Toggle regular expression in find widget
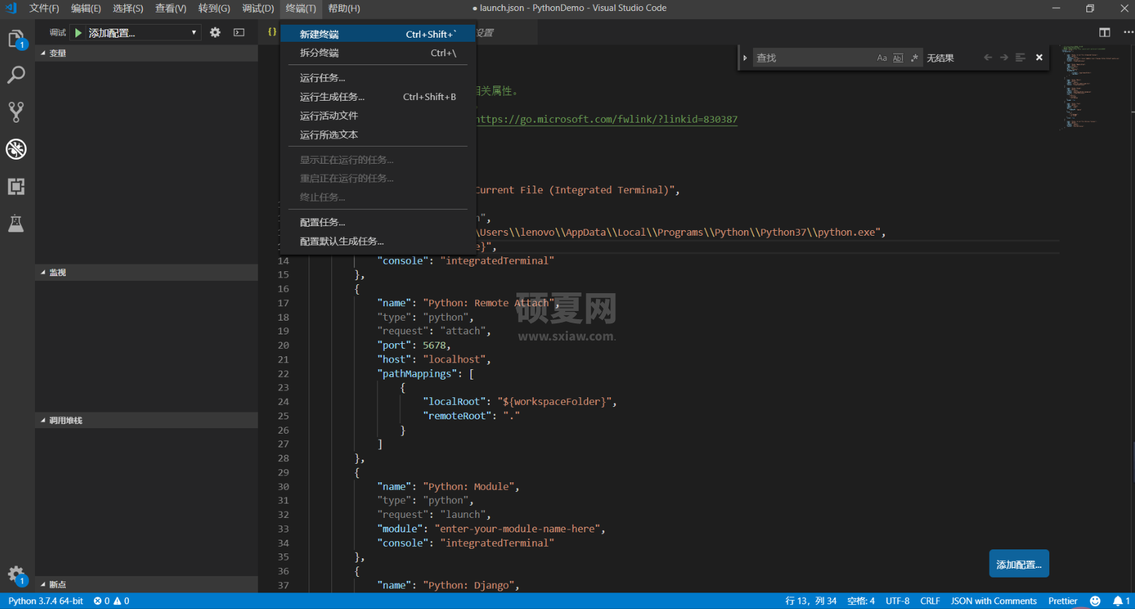Viewport: 1135px width, 609px height. tap(914, 58)
